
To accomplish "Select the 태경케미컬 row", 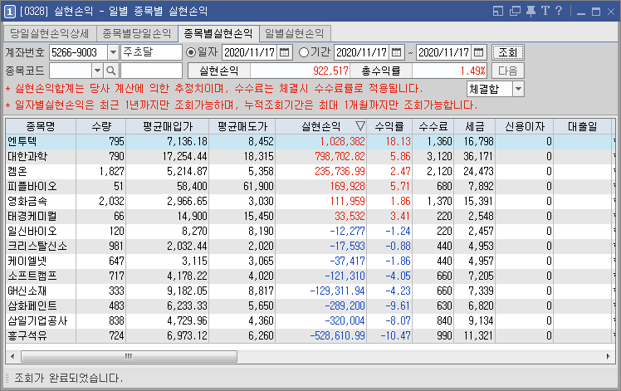I will [309, 217].
